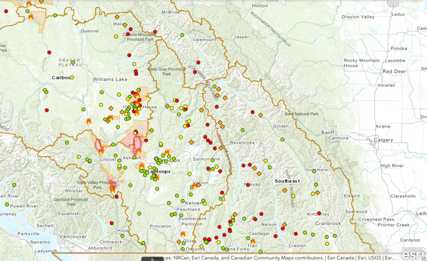Click the orange diamond east of Nelson
The width and height of the screenshot is (427, 261).
pyautogui.click(x=285, y=224)
